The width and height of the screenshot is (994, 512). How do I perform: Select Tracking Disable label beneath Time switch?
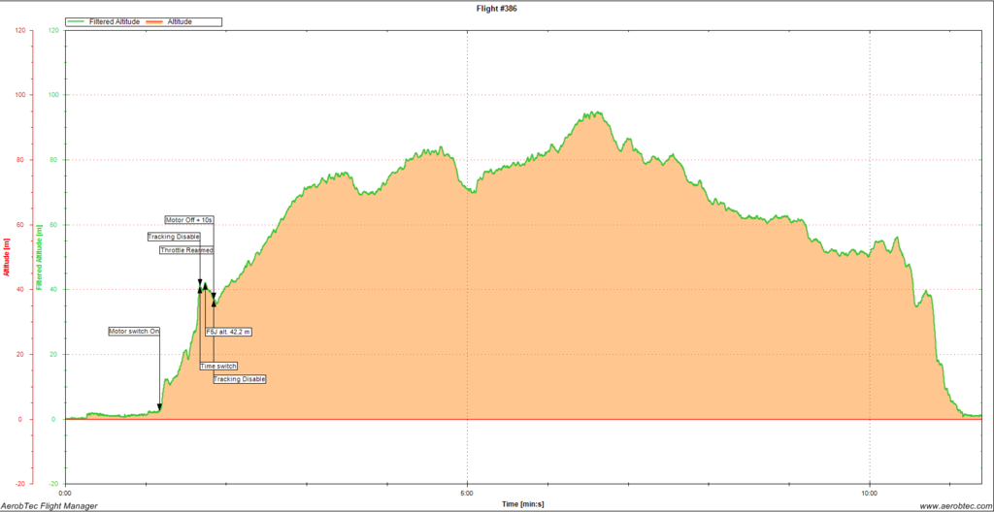click(240, 379)
